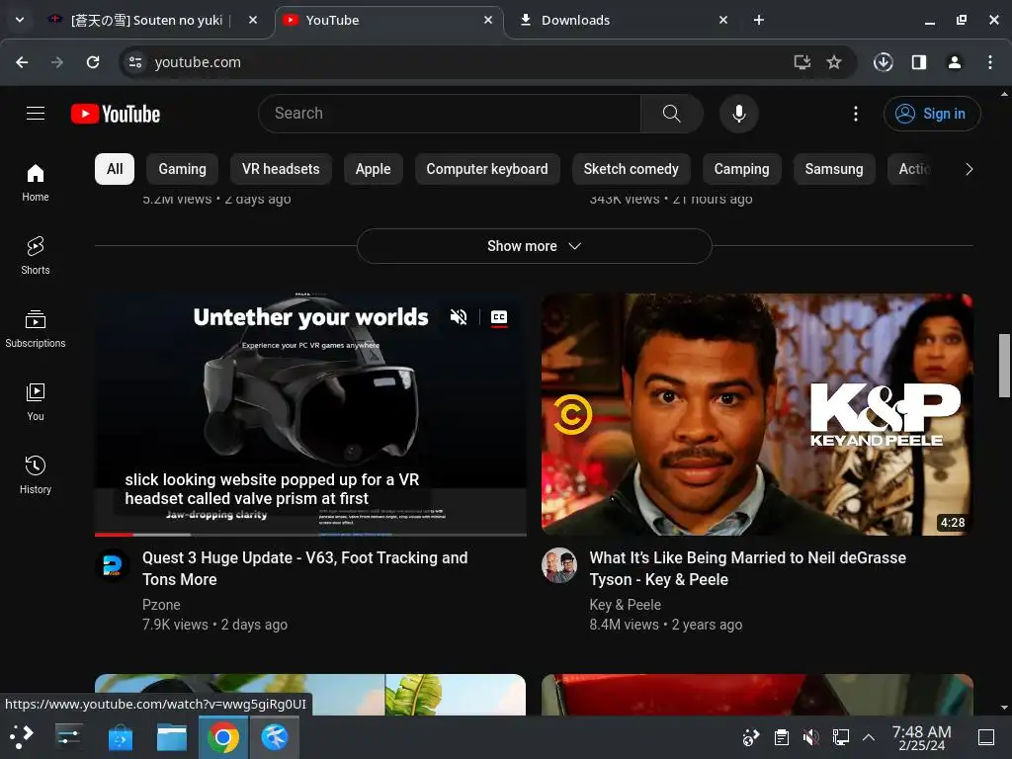This screenshot has height=759, width=1012.
Task: Open Pzone channel name link
Action: click(x=161, y=605)
